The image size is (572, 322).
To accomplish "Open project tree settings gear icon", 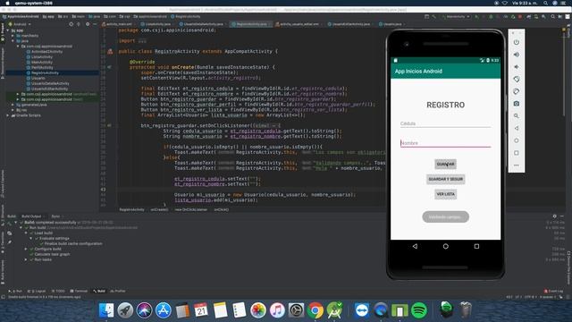I will point(88,24).
